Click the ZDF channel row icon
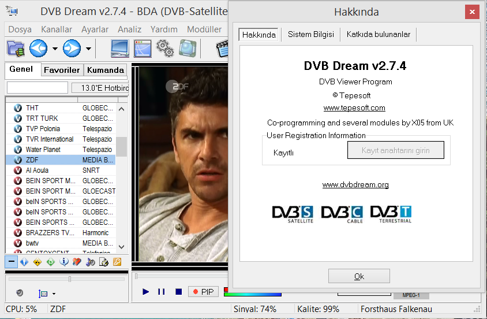This screenshot has height=319, width=487. click(x=18, y=160)
